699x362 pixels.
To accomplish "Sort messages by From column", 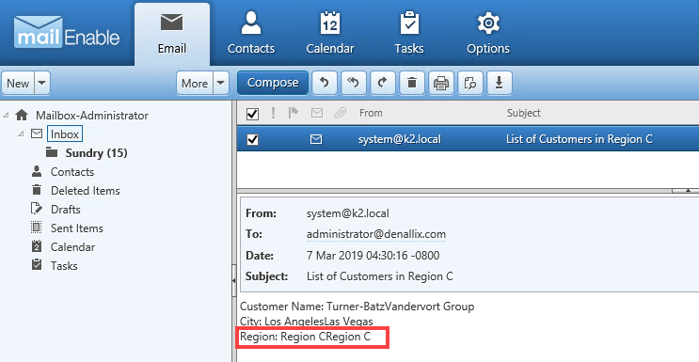I will coord(371,113).
